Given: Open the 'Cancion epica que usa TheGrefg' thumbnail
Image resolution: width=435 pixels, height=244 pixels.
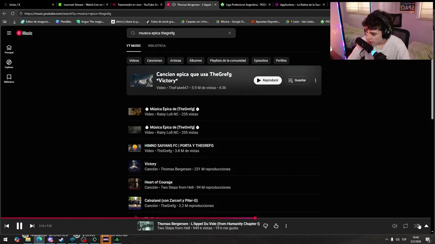Looking at the screenshot, I should (141, 80).
